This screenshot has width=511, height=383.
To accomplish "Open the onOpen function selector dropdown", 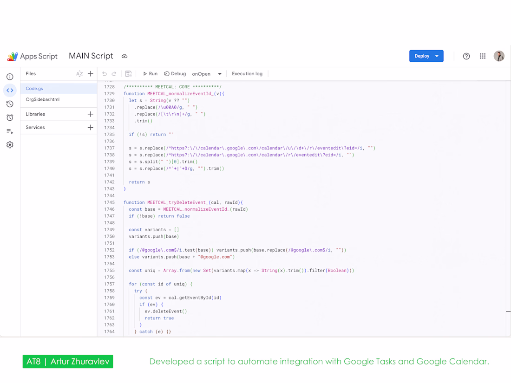I will [x=207, y=74].
